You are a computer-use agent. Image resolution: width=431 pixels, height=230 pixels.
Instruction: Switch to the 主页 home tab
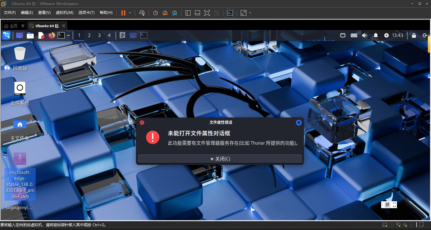11,26
